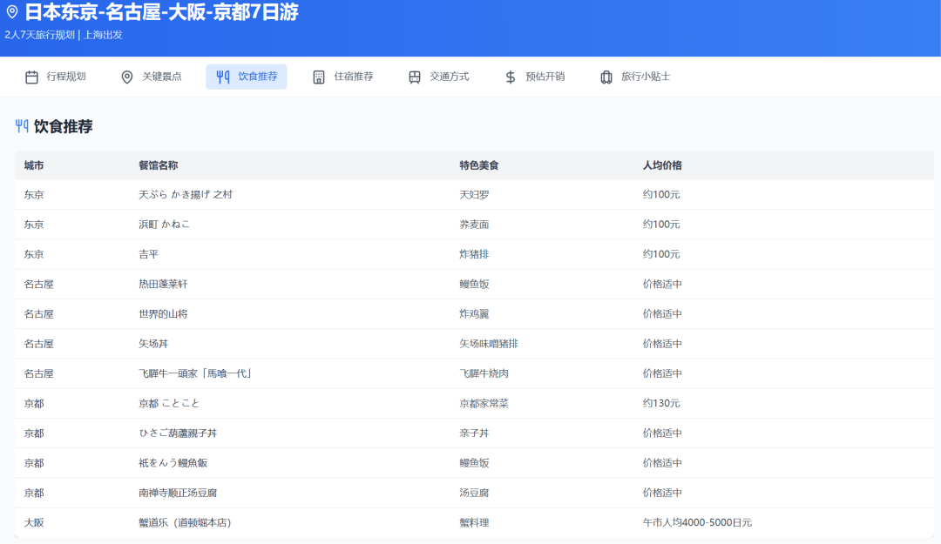Click the 城市 column header
Viewport: 941px width, 544px height.
34,165
